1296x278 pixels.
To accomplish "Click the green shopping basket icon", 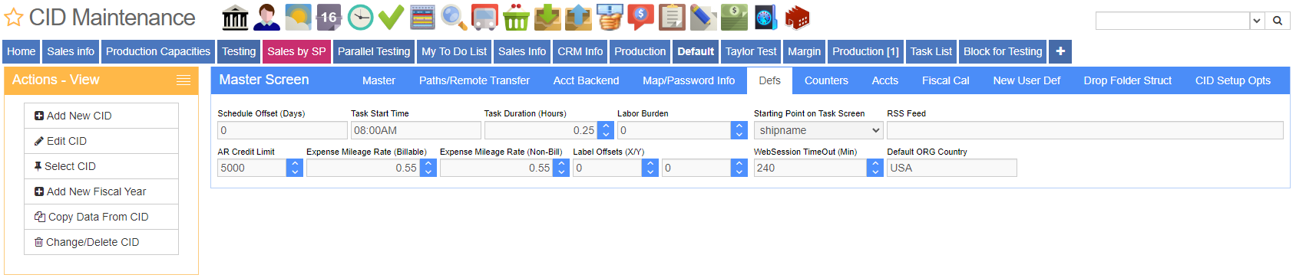I will (x=516, y=18).
